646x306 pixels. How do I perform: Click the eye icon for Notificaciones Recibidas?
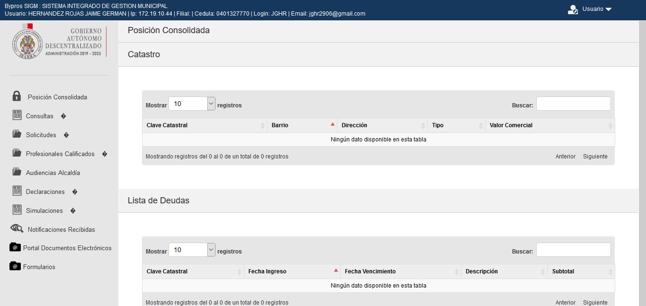[17, 228]
